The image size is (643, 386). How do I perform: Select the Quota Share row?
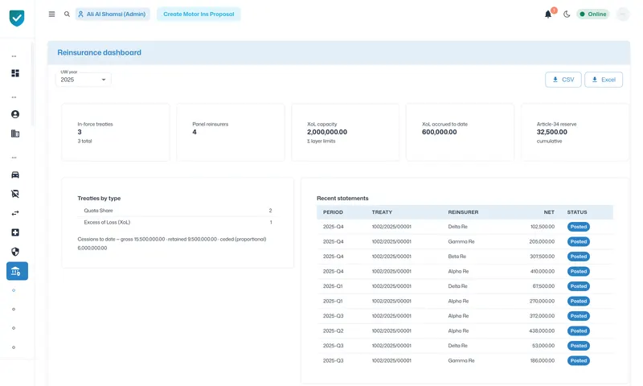coord(178,211)
